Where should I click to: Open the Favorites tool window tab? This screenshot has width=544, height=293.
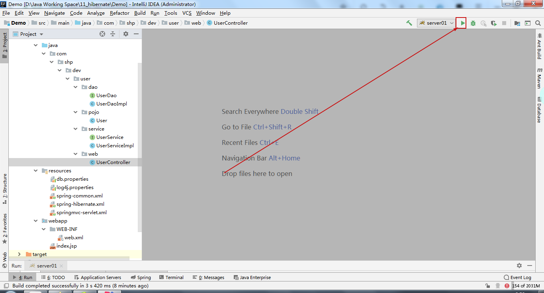(5, 229)
